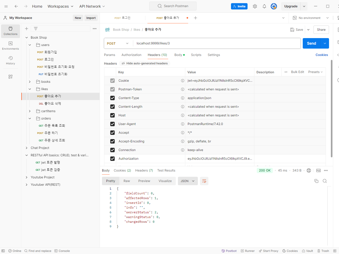The image size is (339, 254).
Task: Open the JSON format dropdown
Action: coord(188,181)
